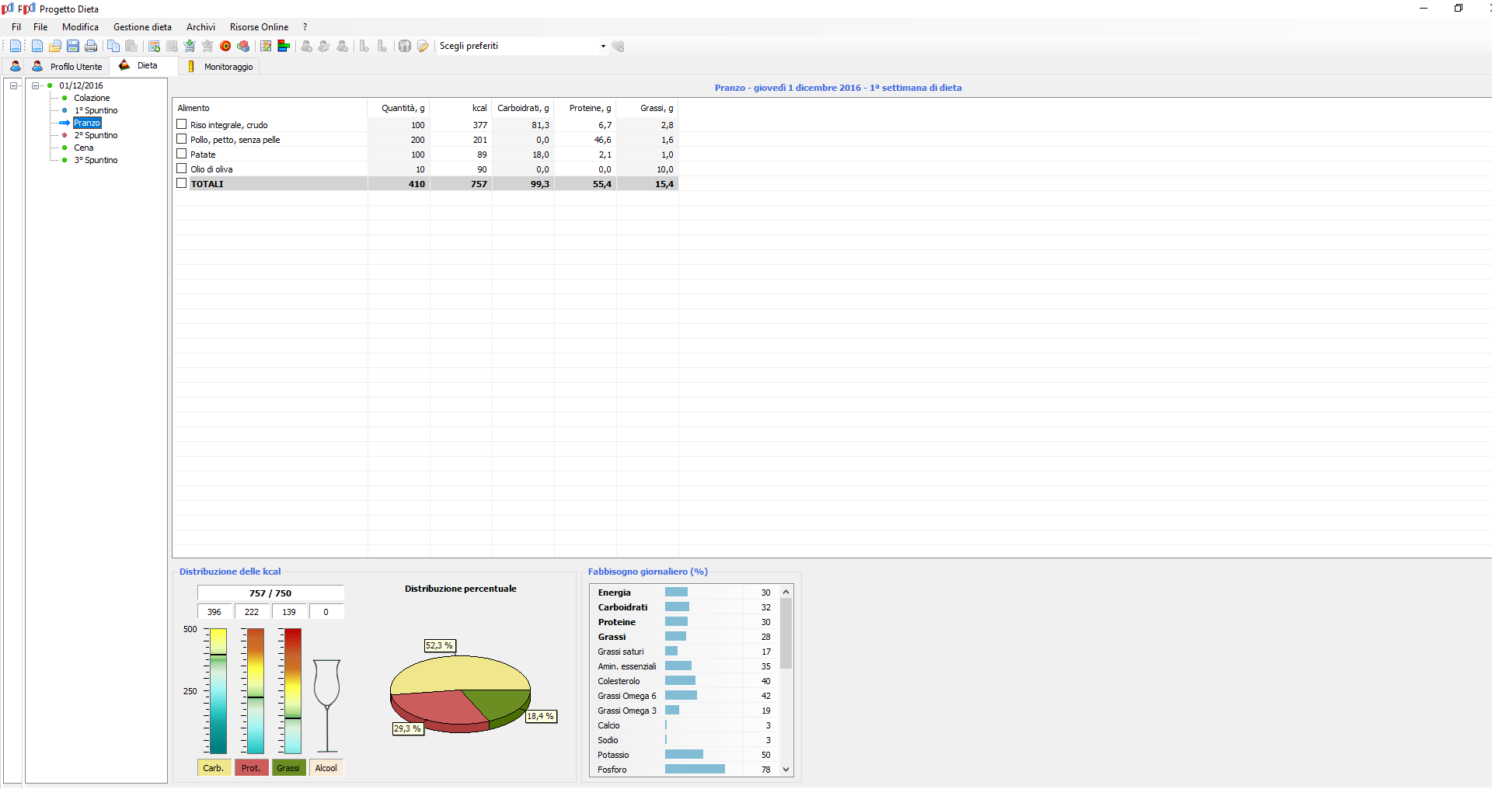Collapse the root tree expander
1492x789 pixels.
14,85
